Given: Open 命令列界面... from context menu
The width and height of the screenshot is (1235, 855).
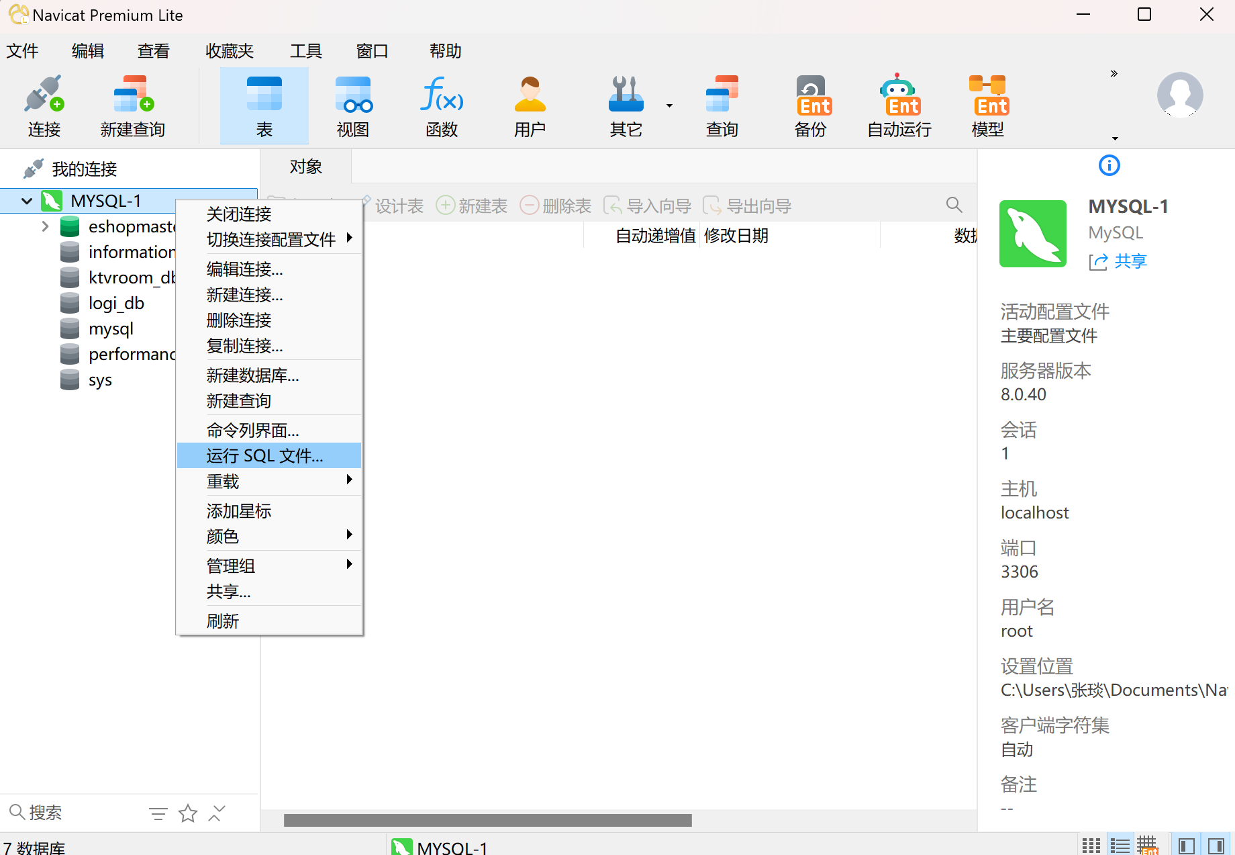Looking at the screenshot, I should tap(269, 430).
